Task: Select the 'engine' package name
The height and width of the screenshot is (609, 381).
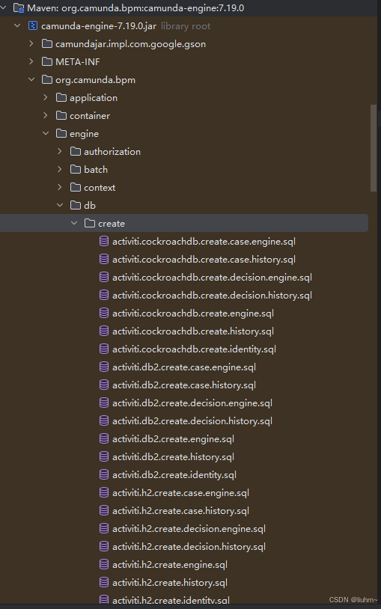Action: (x=84, y=134)
